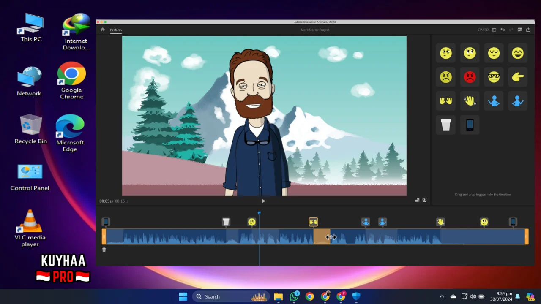The height and width of the screenshot is (304, 541).
Task: Select the waving hand timeline marker
Action: click(x=440, y=222)
